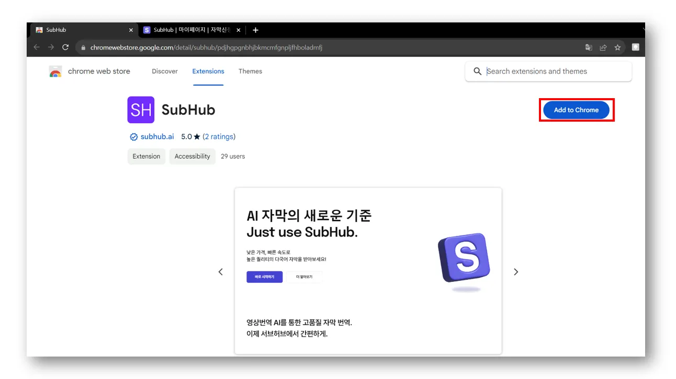Click the 더 알아보기 button in the slide

(x=304, y=277)
